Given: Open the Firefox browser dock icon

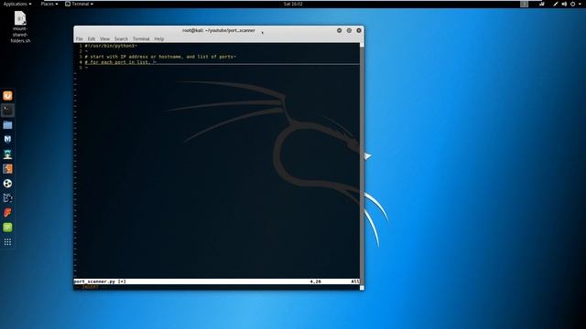Looking at the screenshot, I should tap(7, 96).
